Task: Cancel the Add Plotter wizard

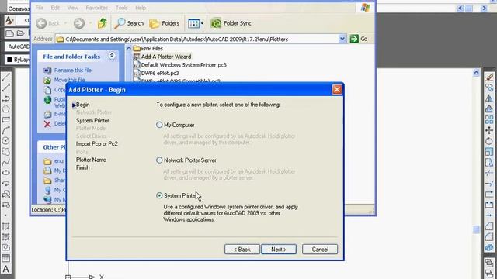Action: [x=320, y=250]
